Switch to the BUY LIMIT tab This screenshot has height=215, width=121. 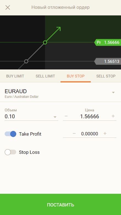pyautogui.click(x=15, y=76)
